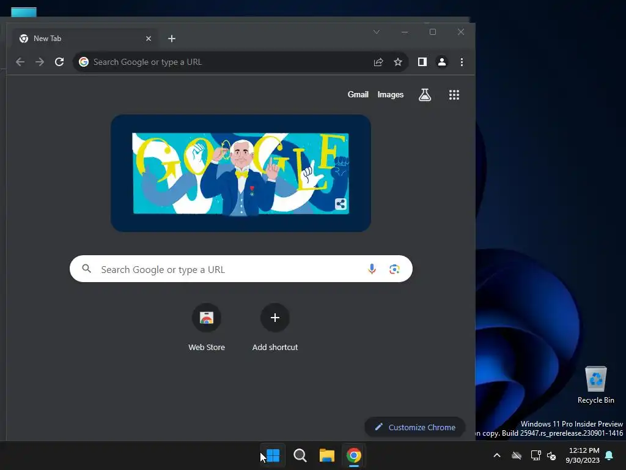Open the Chrome side panel
626x470 pixels.
point(422,62)
